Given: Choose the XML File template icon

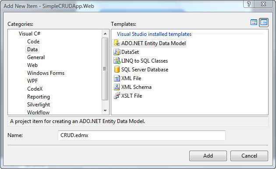Looking at the screenshot, I should 117,78.
